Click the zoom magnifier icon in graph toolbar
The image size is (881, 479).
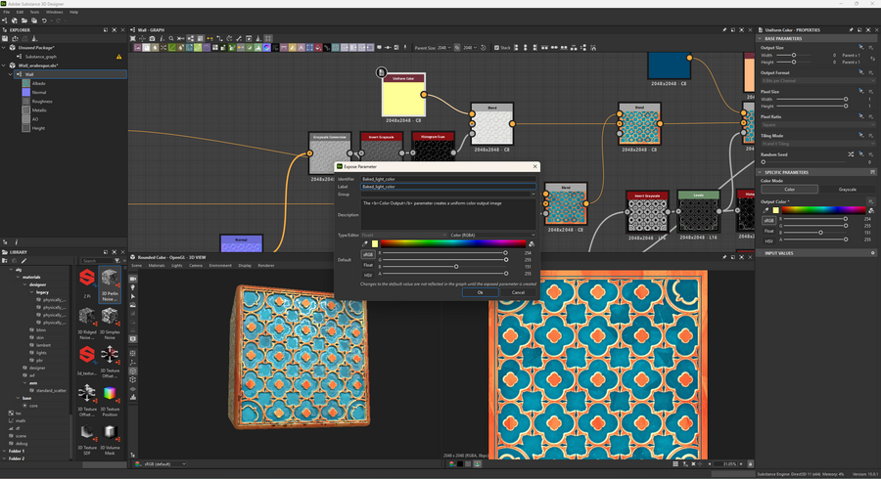[x=170, y=39]
